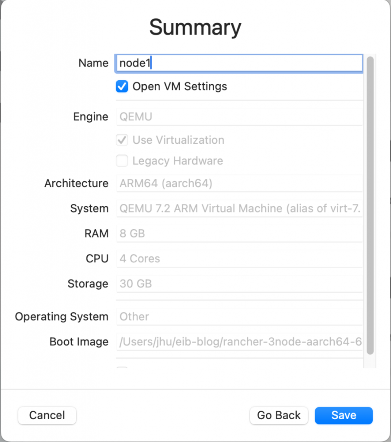Click the Operating System field showing Other
The image size is (391, 442).
tap(238, 316)
